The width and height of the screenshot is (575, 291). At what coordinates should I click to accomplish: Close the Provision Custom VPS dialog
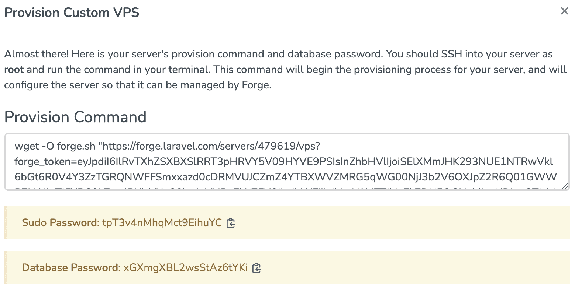pos(564,11)
